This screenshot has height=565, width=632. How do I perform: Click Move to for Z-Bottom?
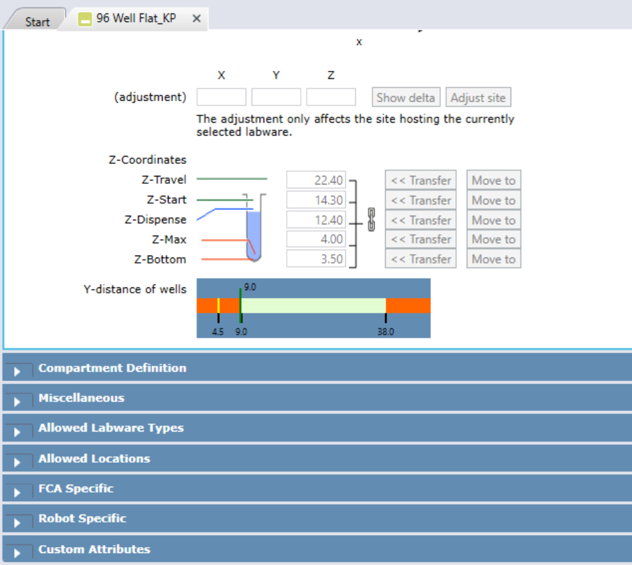493,258
